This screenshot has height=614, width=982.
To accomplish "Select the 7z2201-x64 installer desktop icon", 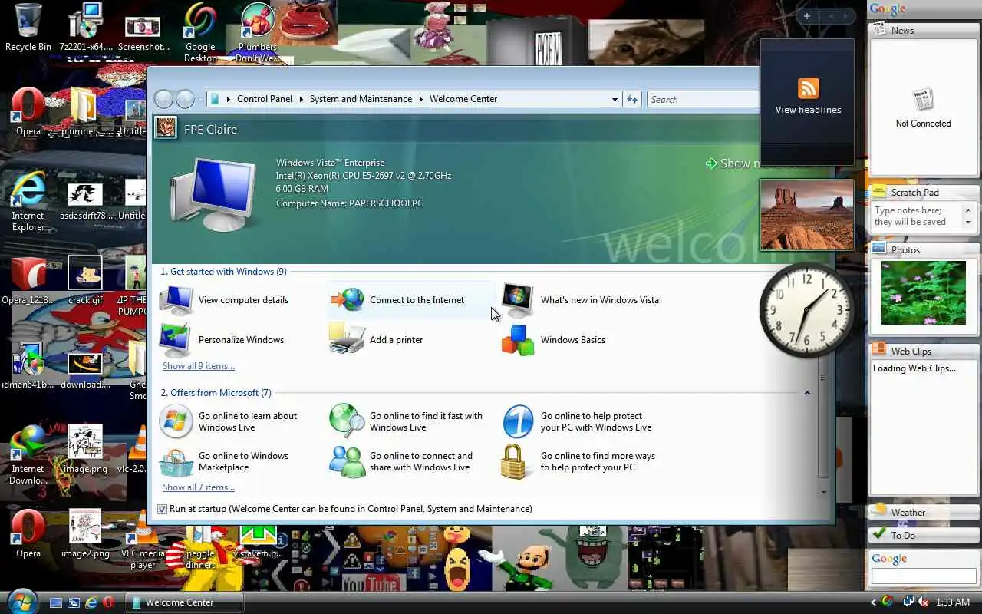I will [86, 27].
